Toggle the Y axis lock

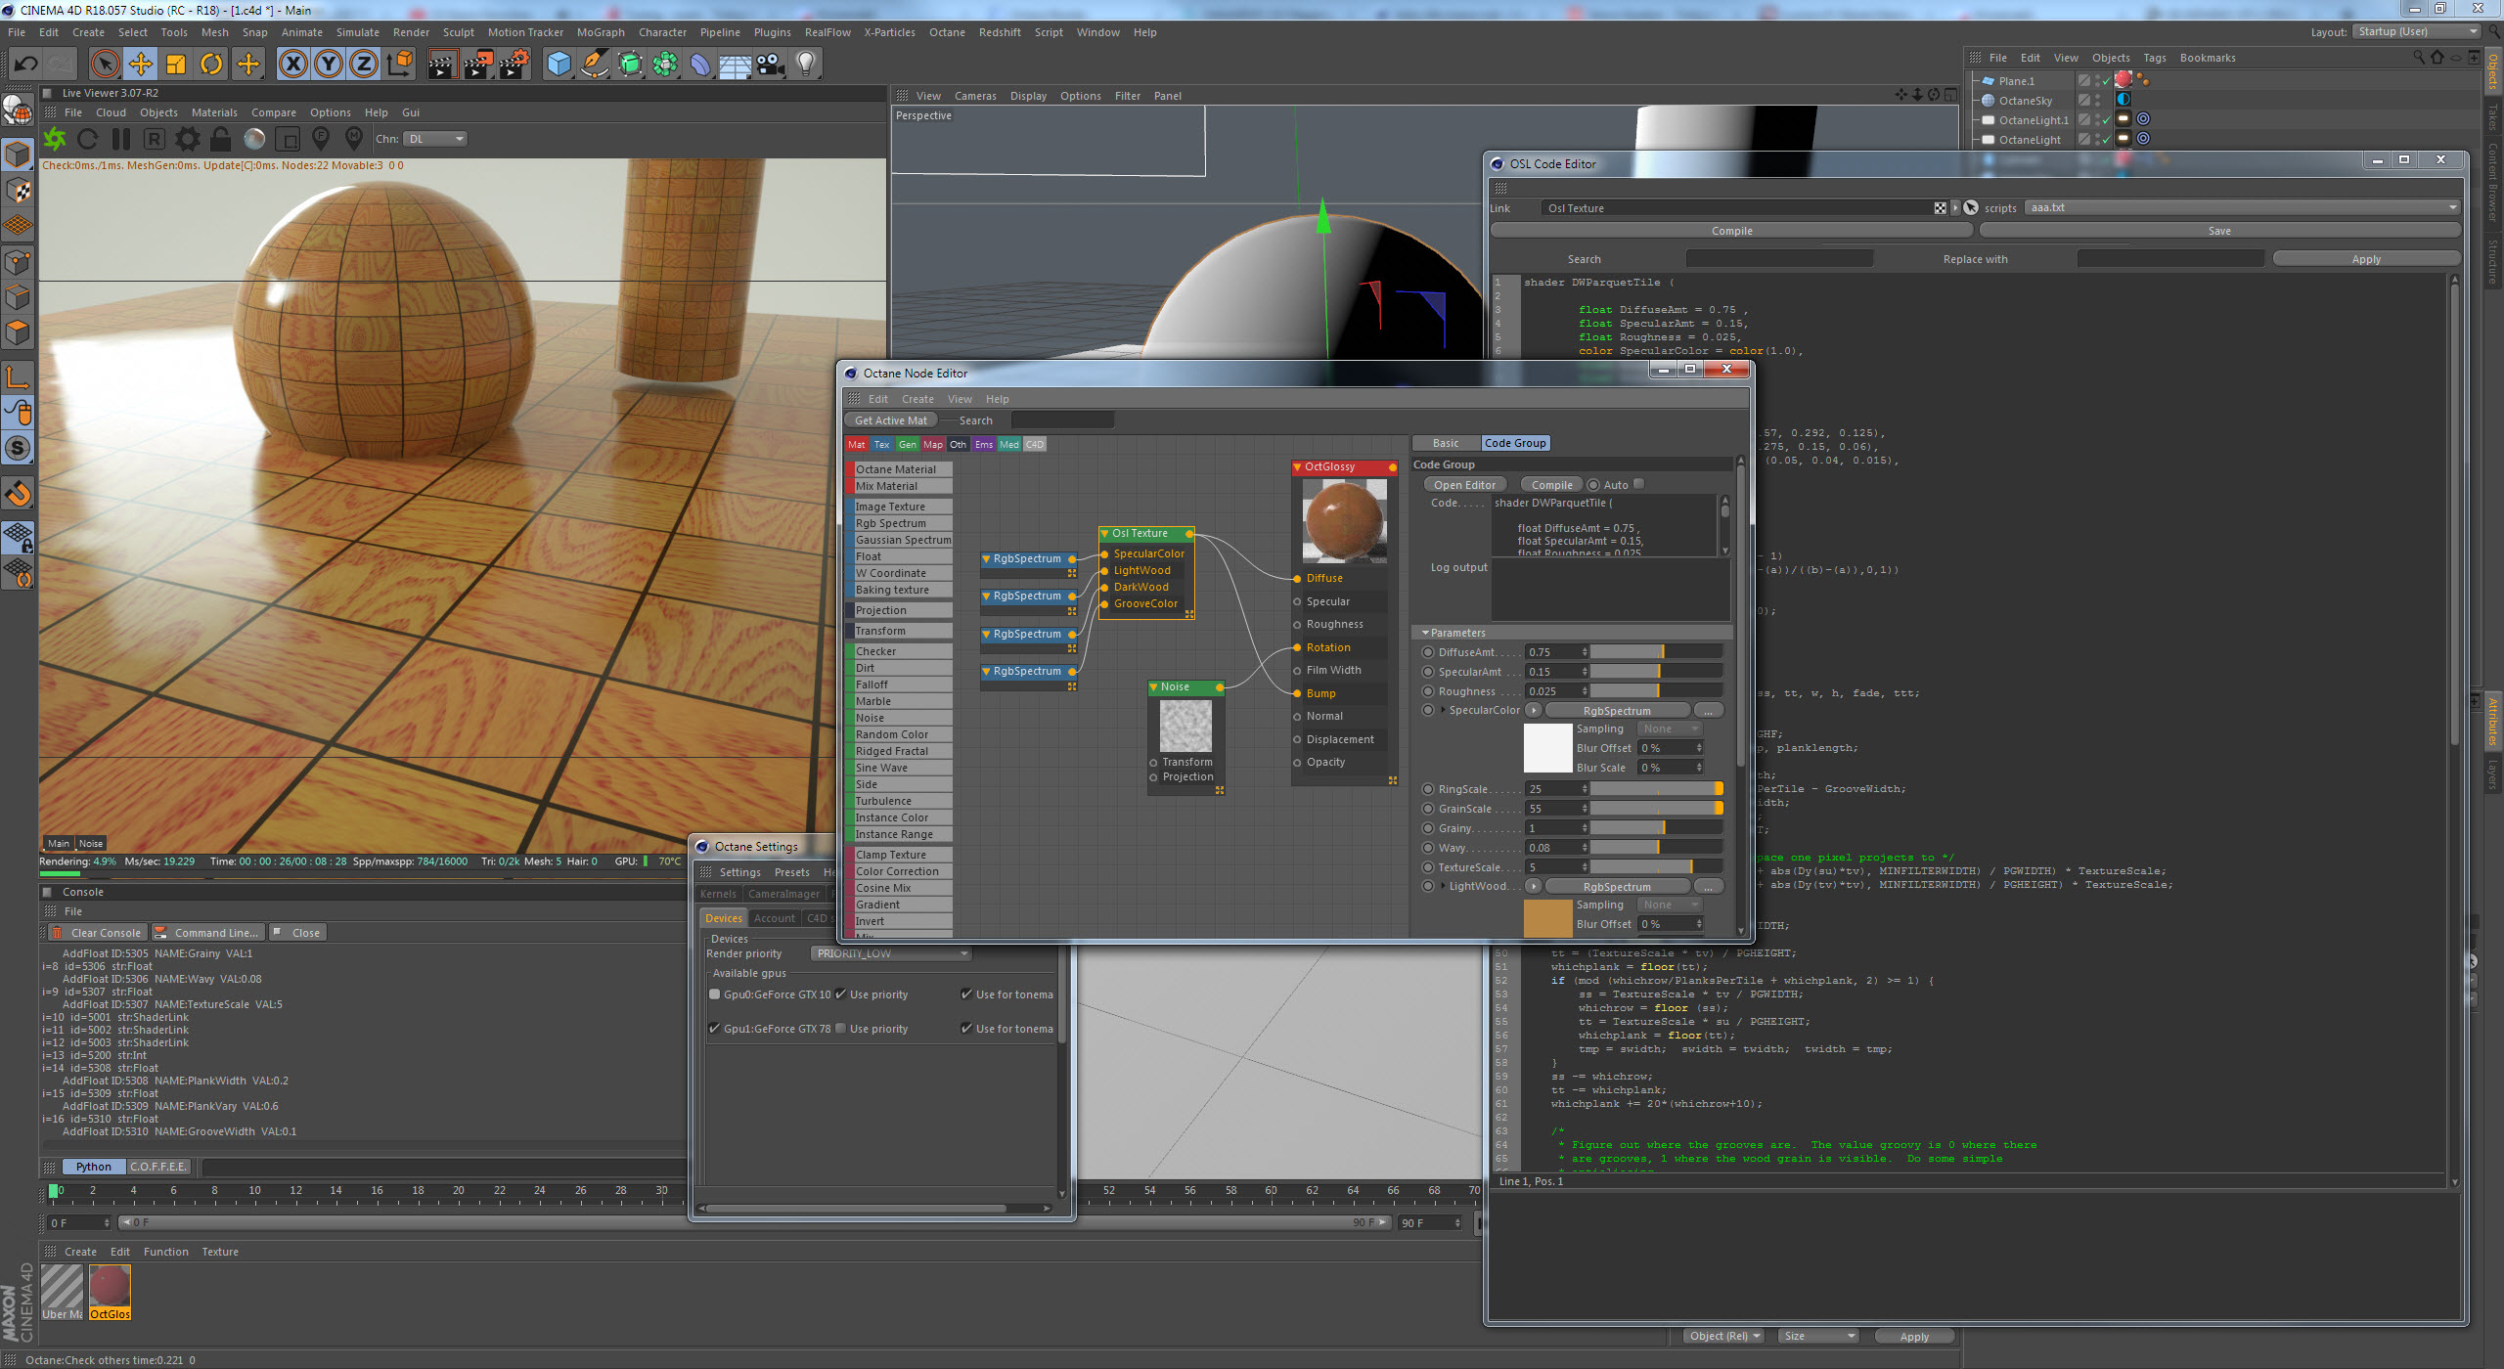[x=329, y=65]
